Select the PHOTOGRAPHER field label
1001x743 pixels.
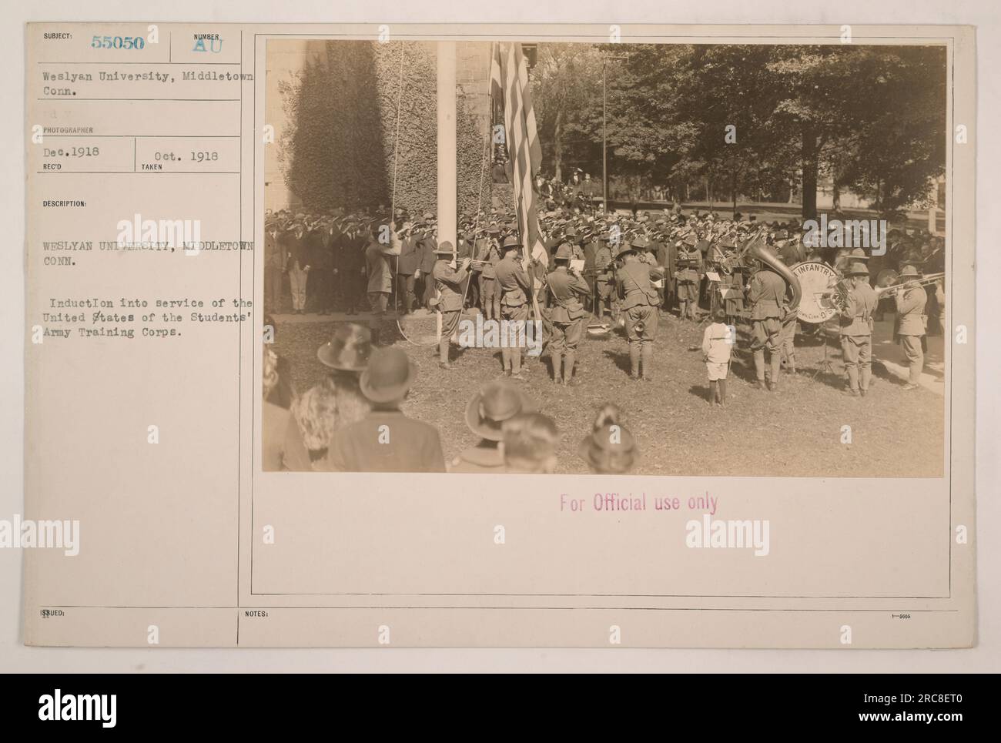click(67, 131)
